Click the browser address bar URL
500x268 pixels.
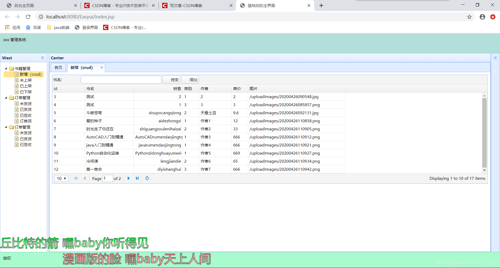(80, 17)
